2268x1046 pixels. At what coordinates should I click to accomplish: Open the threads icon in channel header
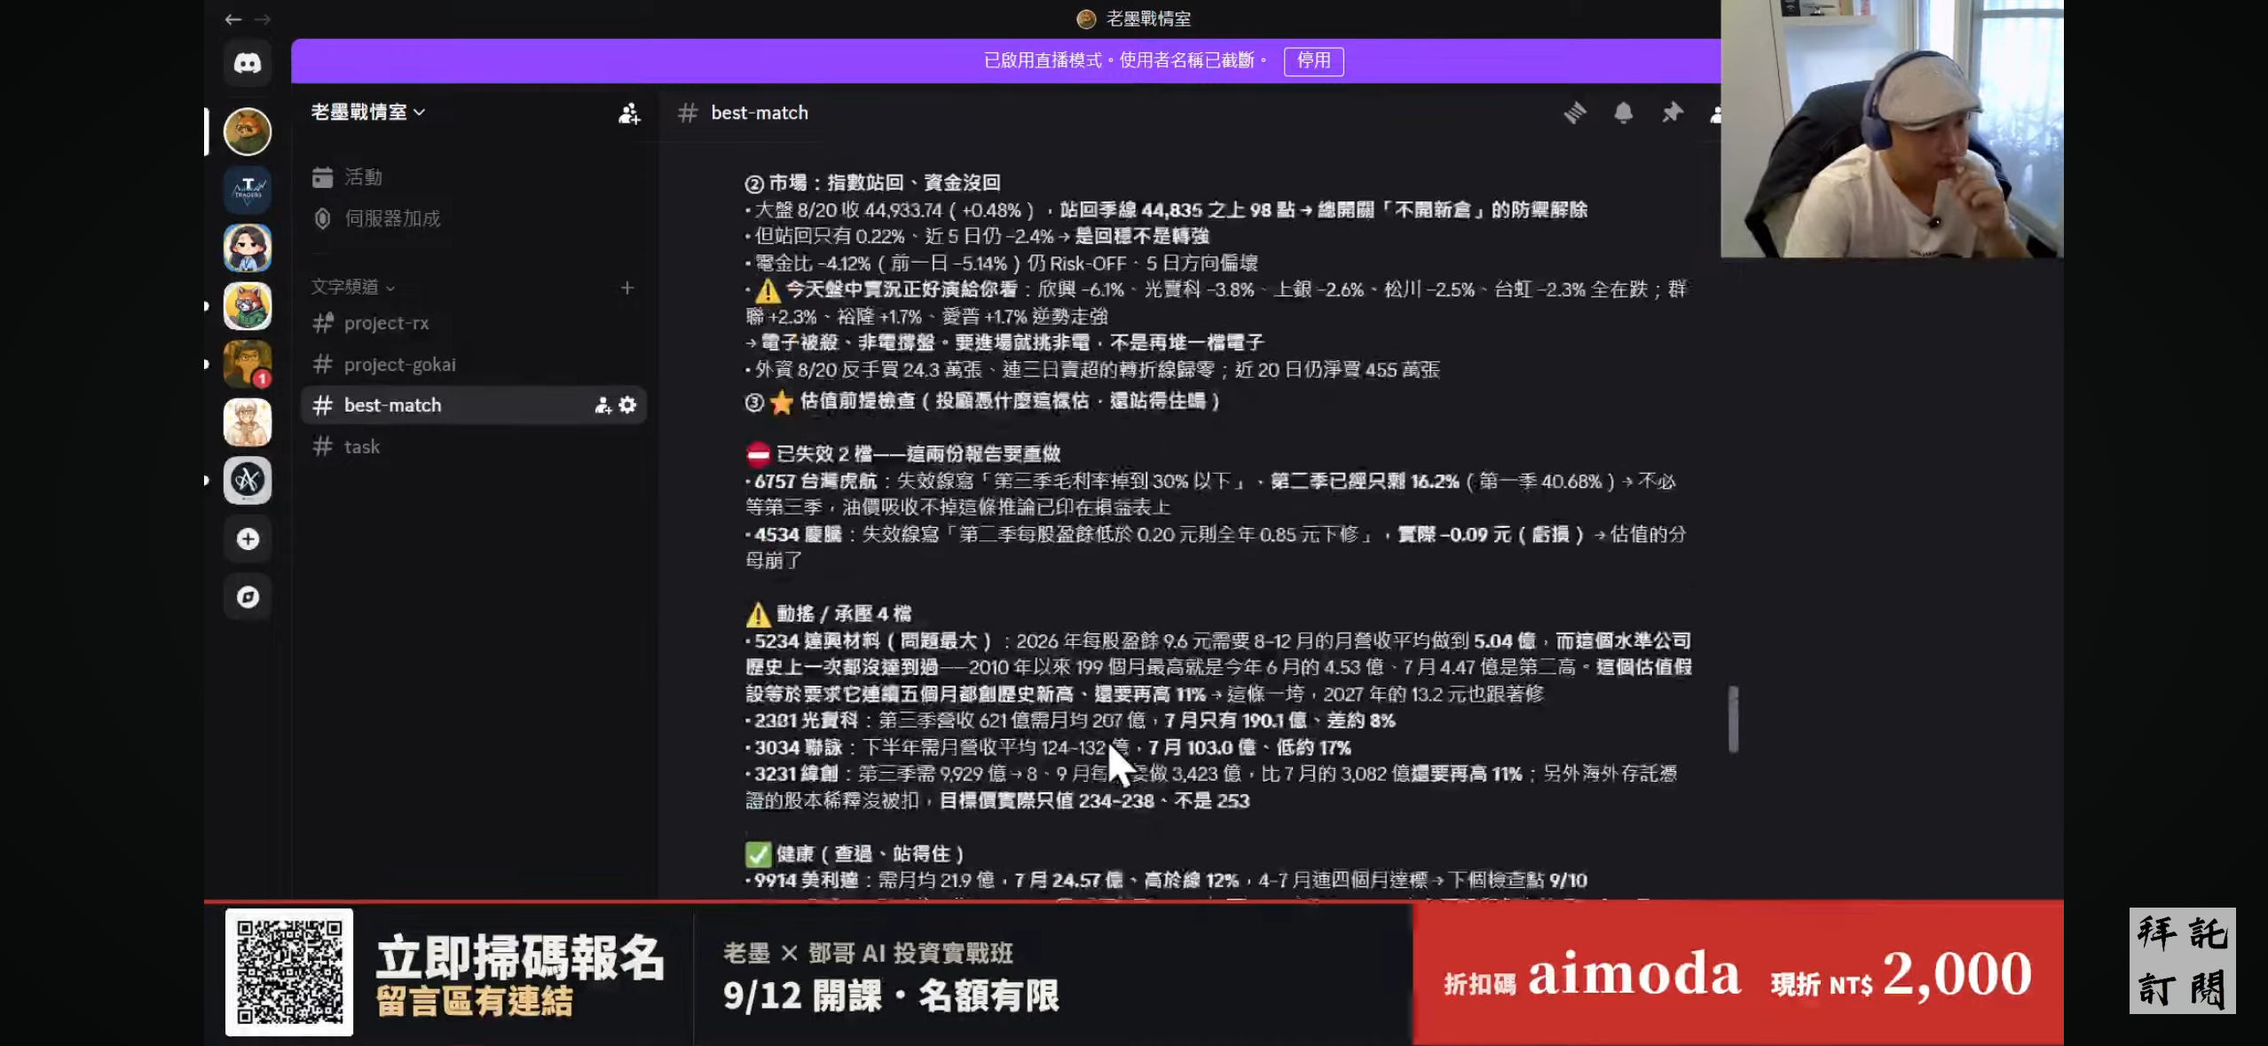[1575, 113]
